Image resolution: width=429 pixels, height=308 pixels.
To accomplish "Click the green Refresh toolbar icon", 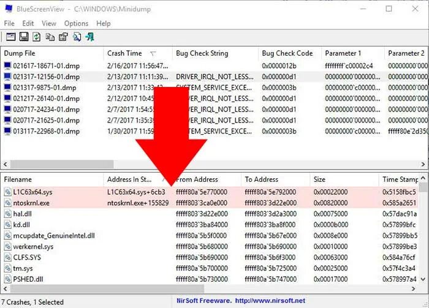I will coord(37,37).
